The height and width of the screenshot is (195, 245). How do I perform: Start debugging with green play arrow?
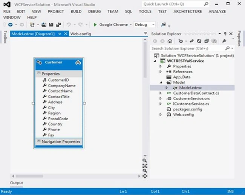click(95, 25)
